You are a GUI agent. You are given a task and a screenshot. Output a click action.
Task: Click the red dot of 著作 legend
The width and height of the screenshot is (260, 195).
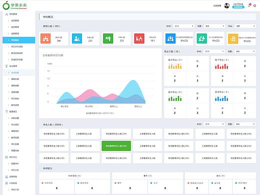point(115,183)
